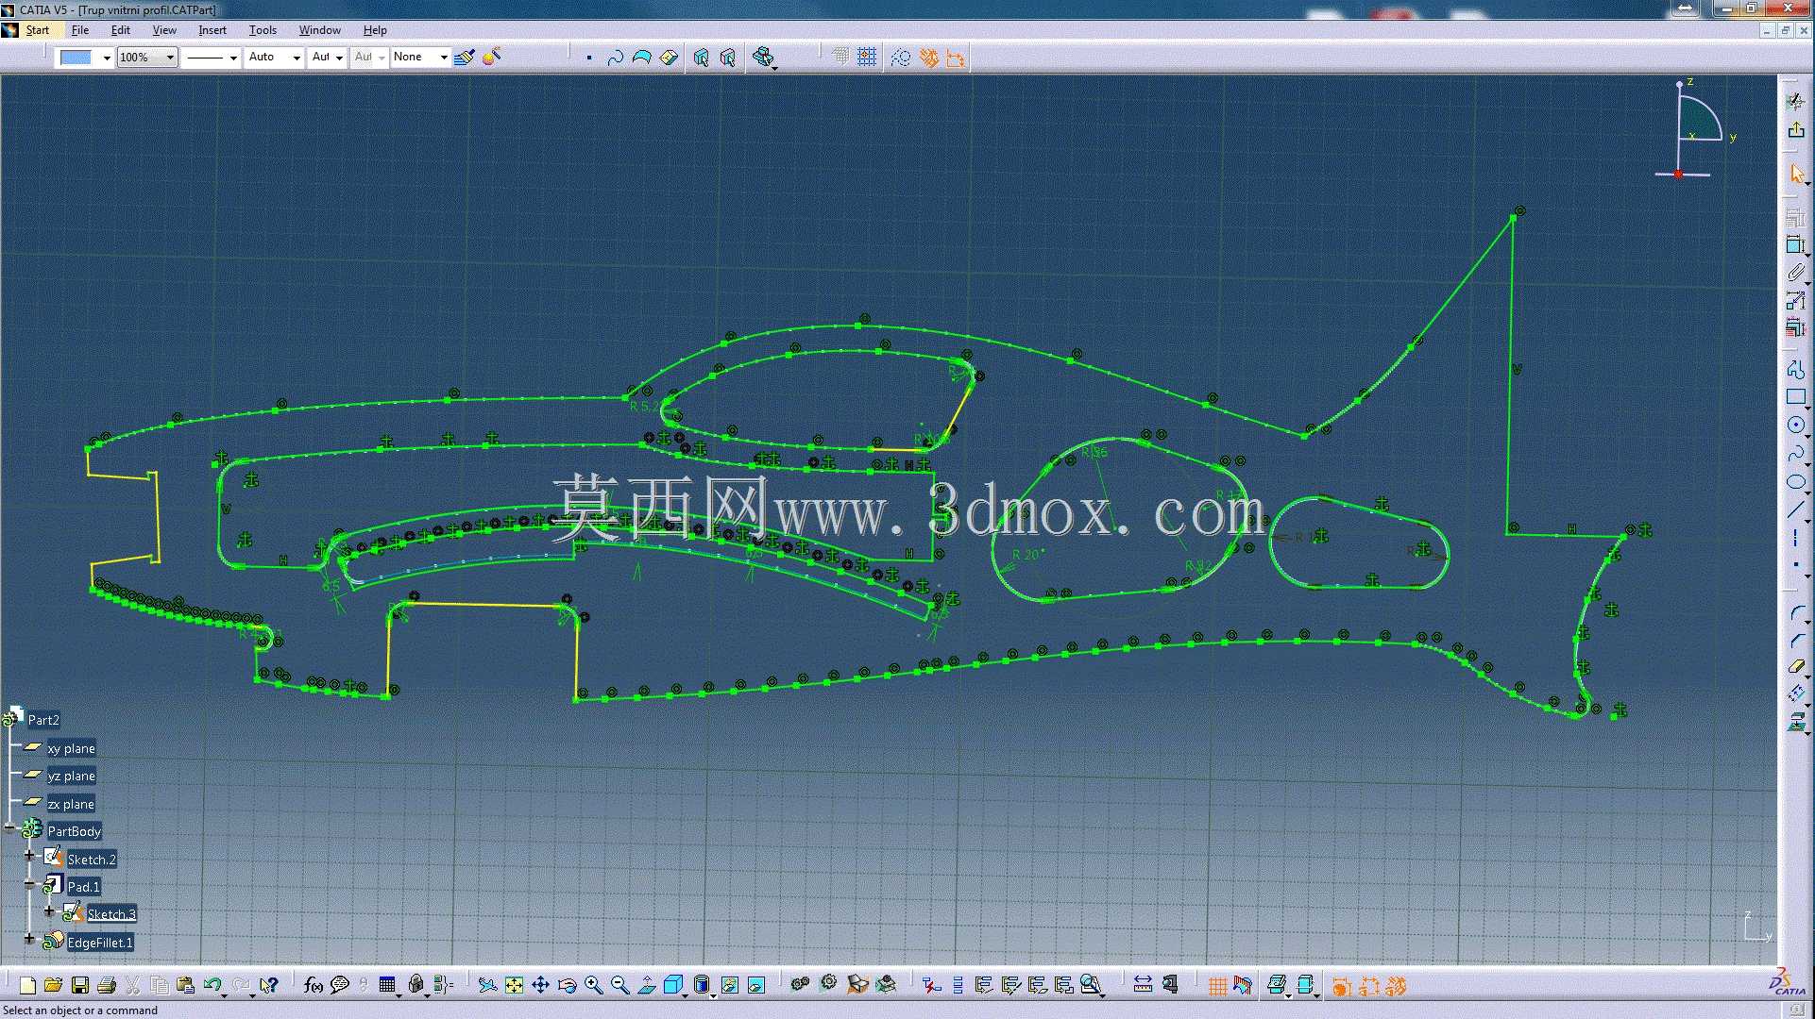The width and height of the screenshot is (1815, 1019).
Task: Select zx plane in the tree
Action: [71, 804]
